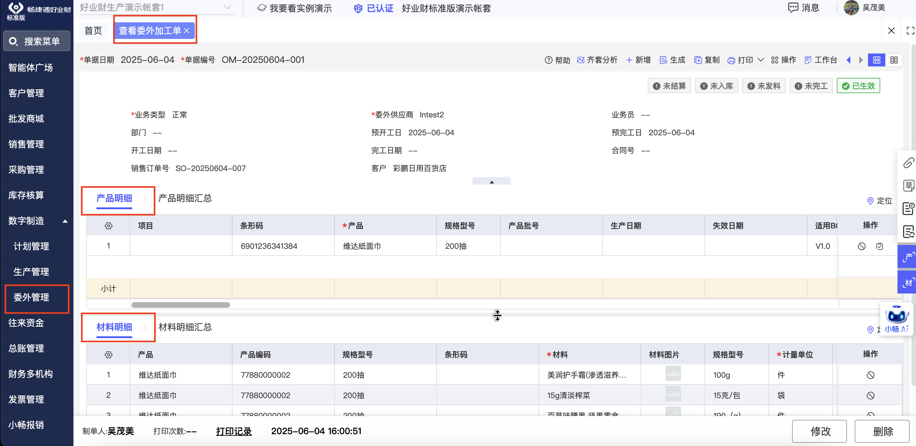The image size is (916, 446).
Task: Click the settings gear in the product table header
Action: (109, 226)
